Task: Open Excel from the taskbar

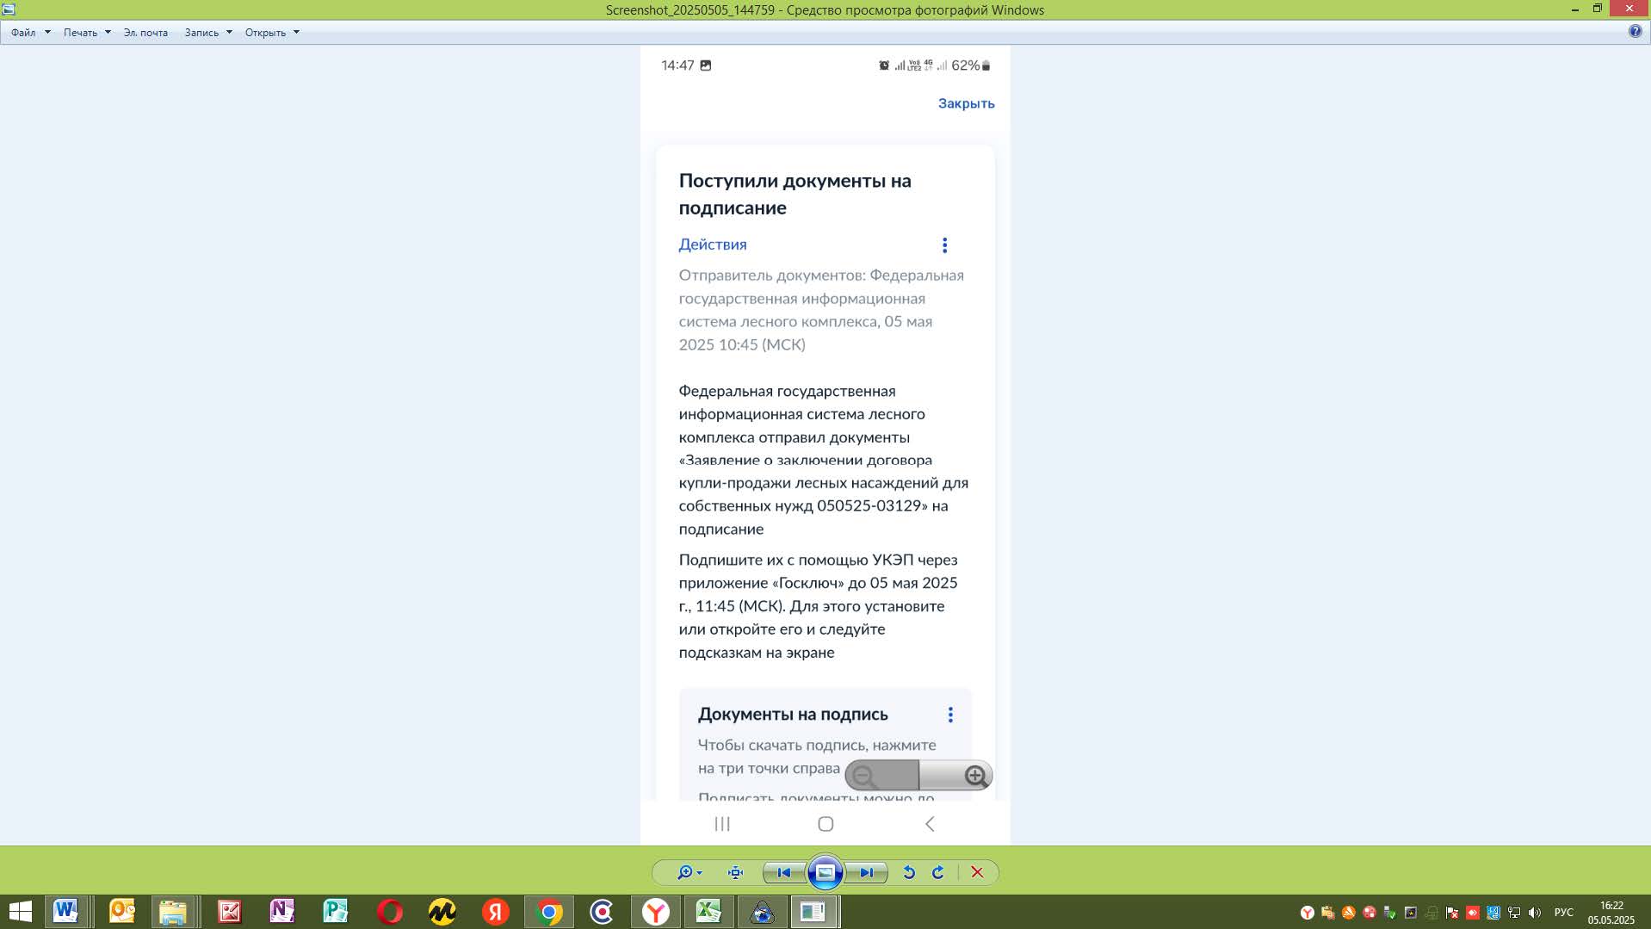Action: [x=709, y=912]
